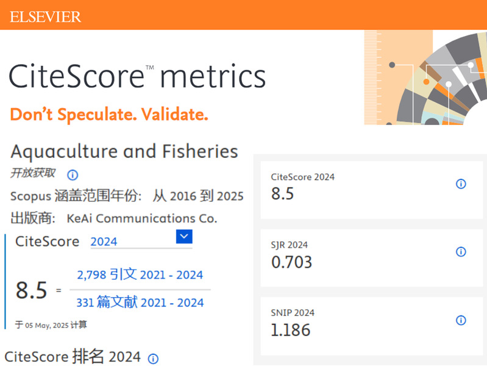487x369 pixels.
Task: Open info icon next to 开放获取
Action: tap(73, 175)
